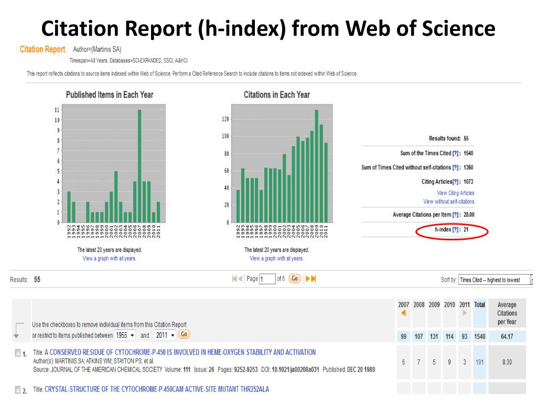Screen dimensions: 537x403
Task: Open help for Sum of the Times Cited
Action: coord(456,154)
